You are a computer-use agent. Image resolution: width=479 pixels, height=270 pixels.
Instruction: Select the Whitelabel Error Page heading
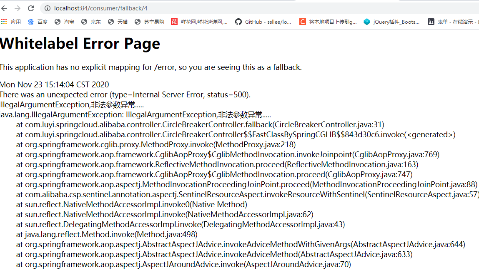(x=80, y=43)
